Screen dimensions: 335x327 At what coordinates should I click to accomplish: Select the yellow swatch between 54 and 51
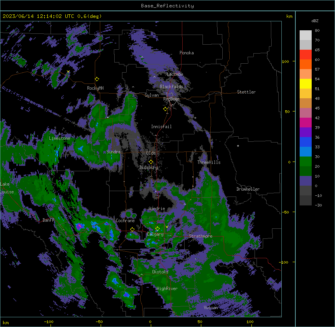[x=305, y=83]
